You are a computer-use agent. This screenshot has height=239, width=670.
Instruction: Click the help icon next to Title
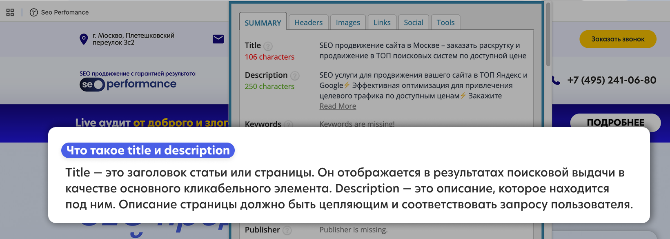(268, 46)
